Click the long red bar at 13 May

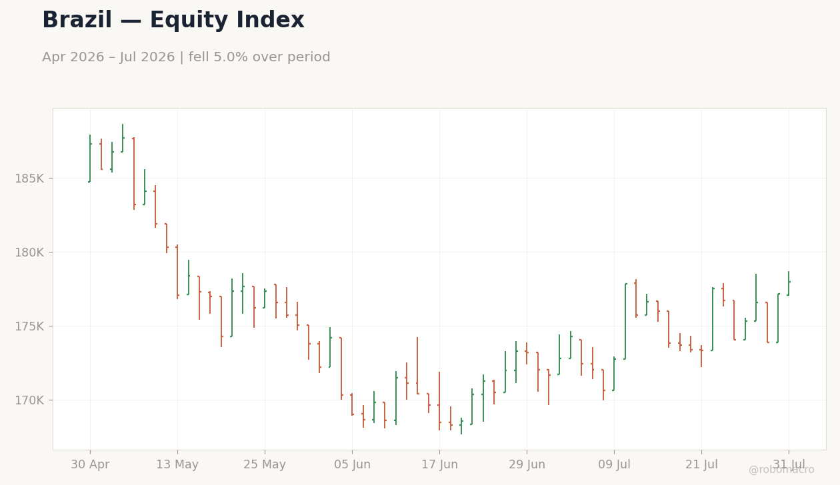(x=177, y=271)
